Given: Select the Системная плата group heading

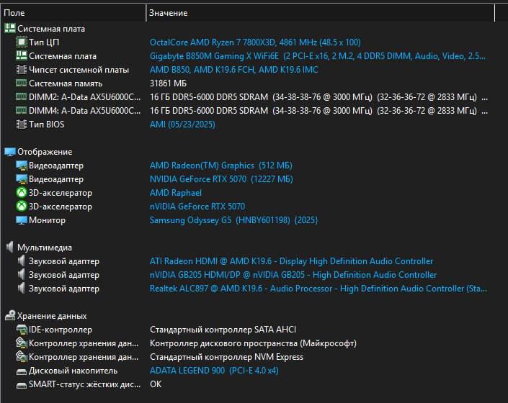Looking at the screenshot, I should point(51,29).
